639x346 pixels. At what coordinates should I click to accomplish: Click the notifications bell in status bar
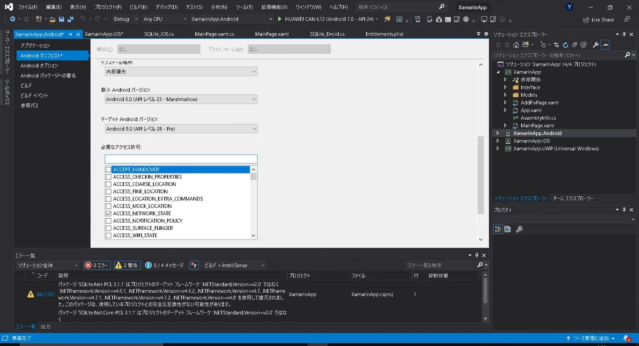626,338
